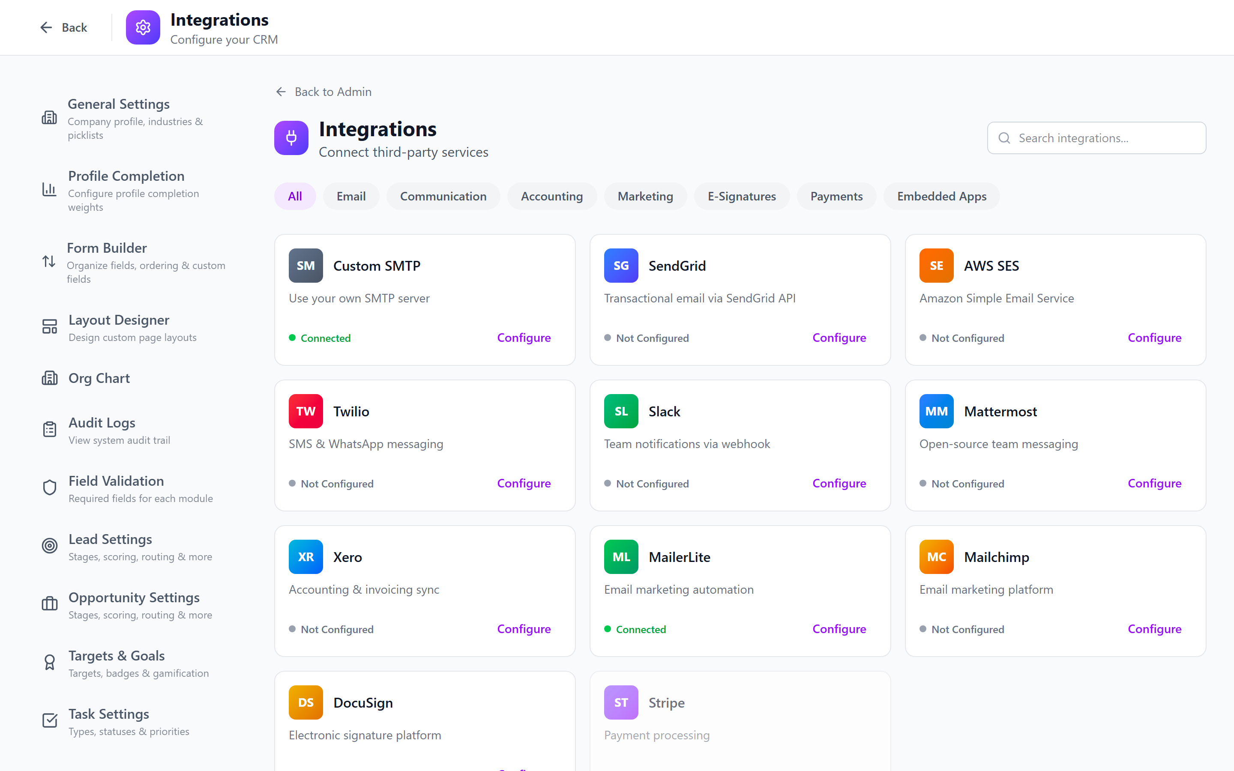Screen dimensions: 1234x771
Task: Click the General Settings building icon
Action: point(49,118)
